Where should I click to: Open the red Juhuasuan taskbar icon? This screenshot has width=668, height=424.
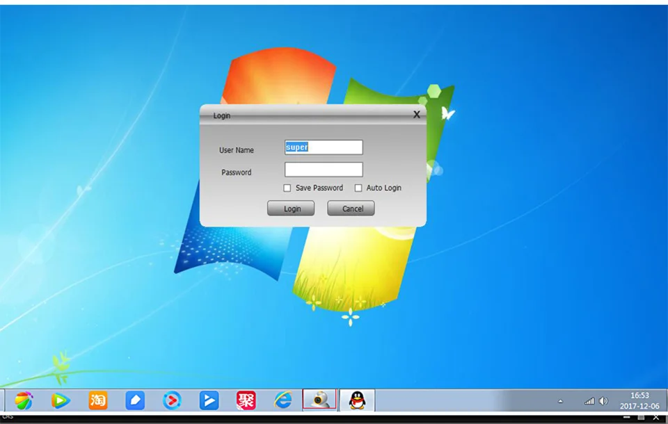(x=246, y=400)
